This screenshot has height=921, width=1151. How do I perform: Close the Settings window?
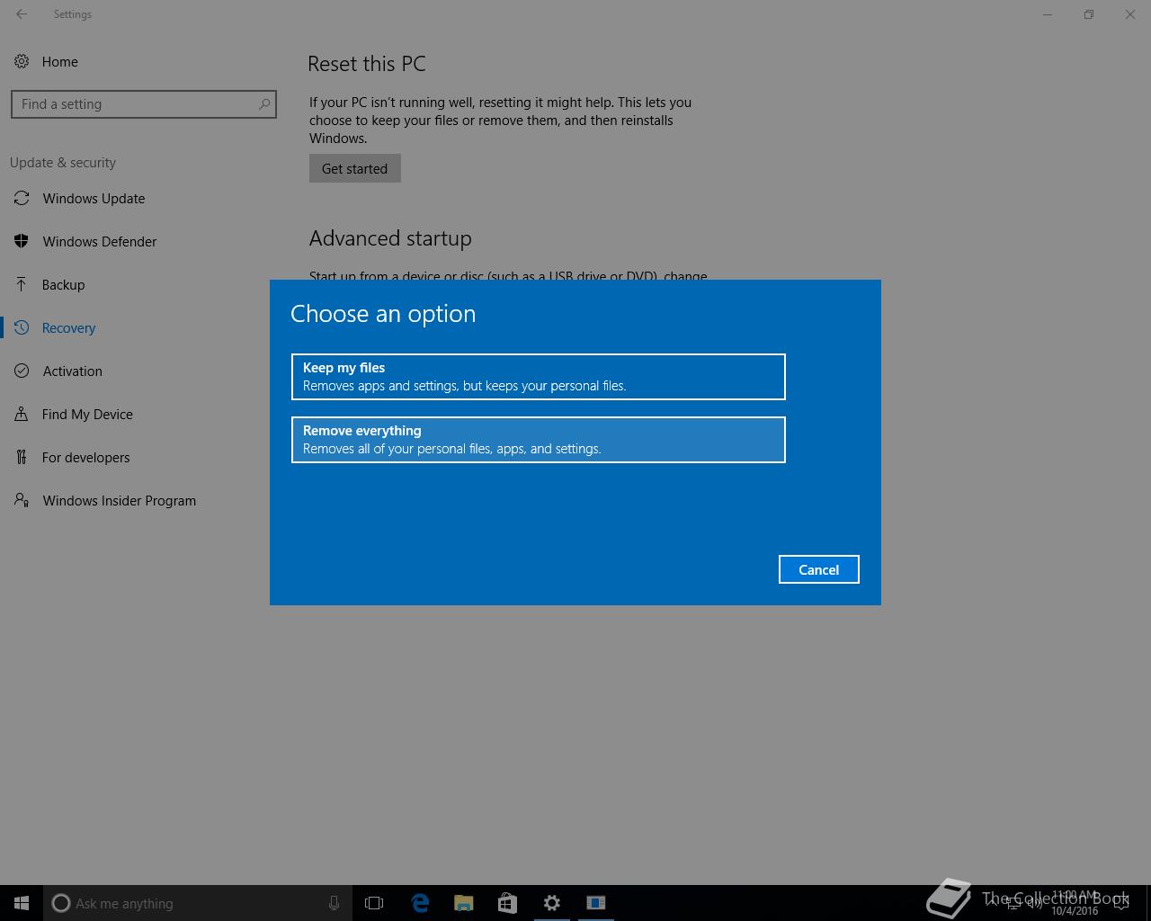point(1130,14)
